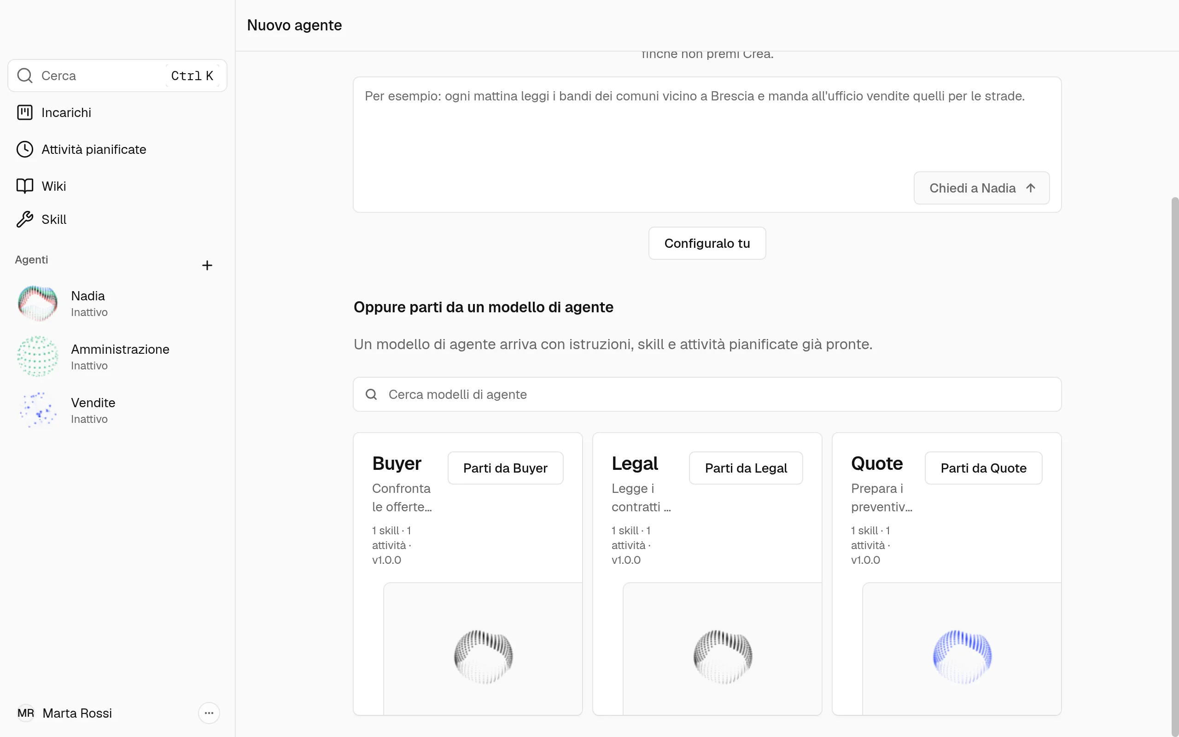Image resolution: width=1179 pixels, height=737 pixels.
Task: Click the Wiki book icon
Action: pyautogui.click(x=25, y=186)
